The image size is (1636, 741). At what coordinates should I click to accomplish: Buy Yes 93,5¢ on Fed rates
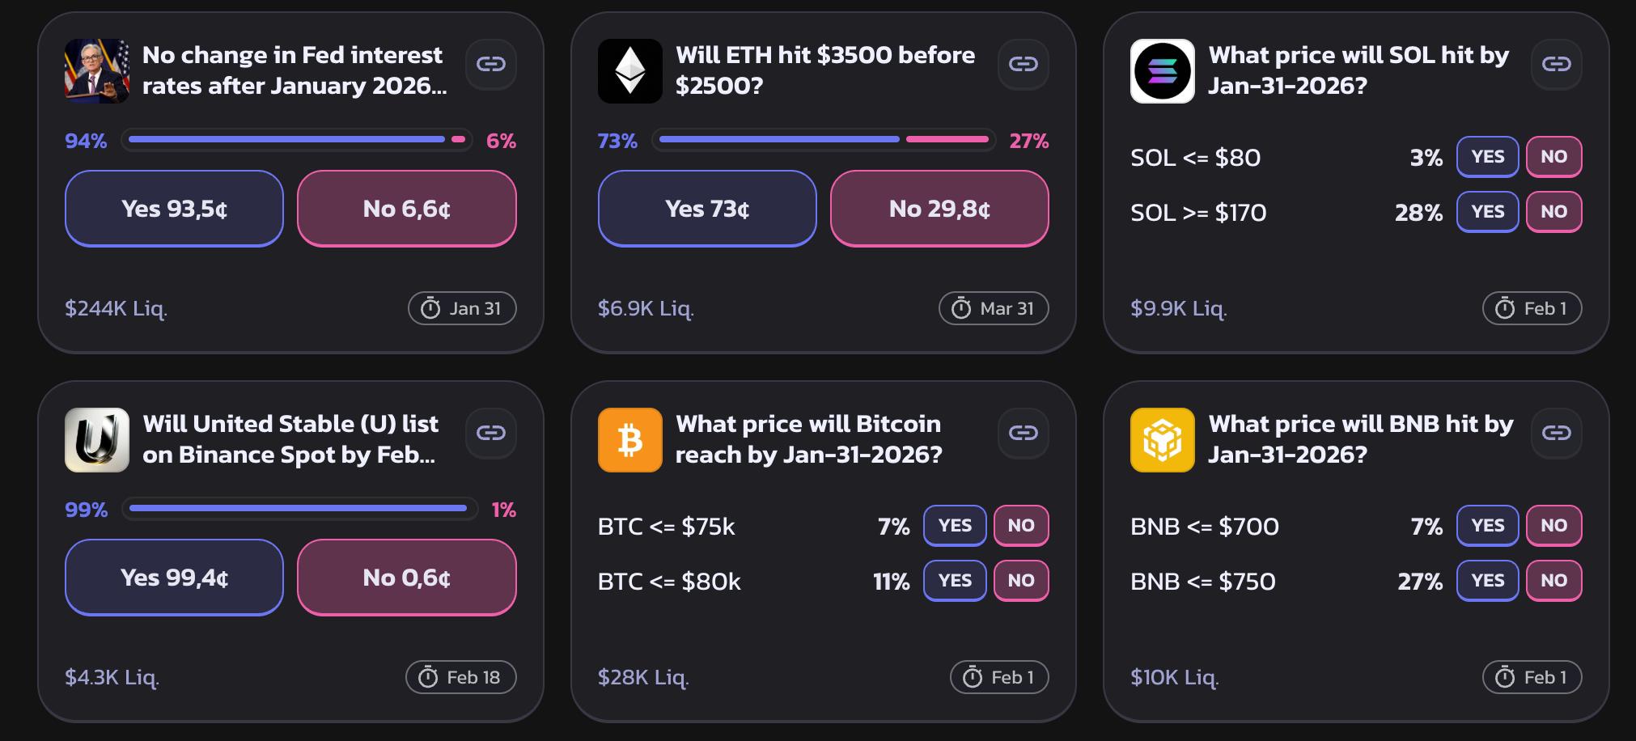(x=174, y=209)
